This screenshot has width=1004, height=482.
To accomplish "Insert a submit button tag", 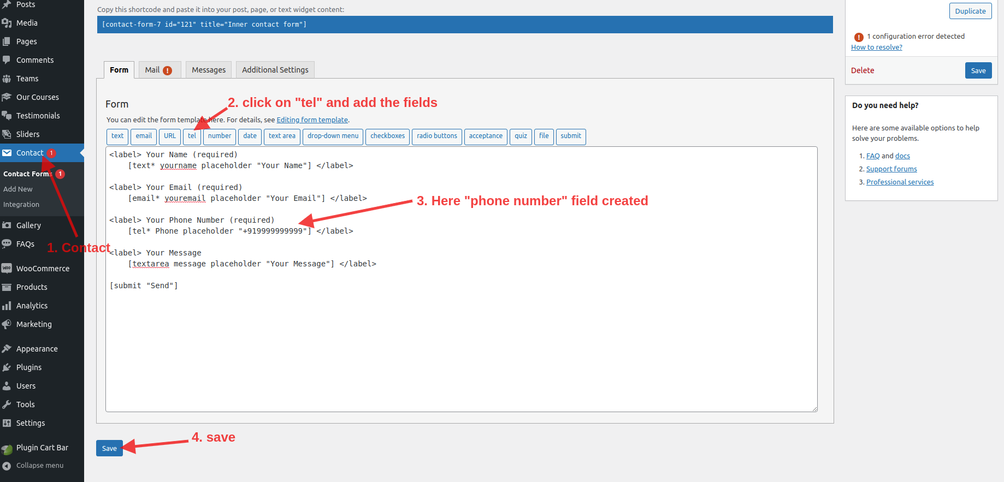I will [x=571, y=136].
